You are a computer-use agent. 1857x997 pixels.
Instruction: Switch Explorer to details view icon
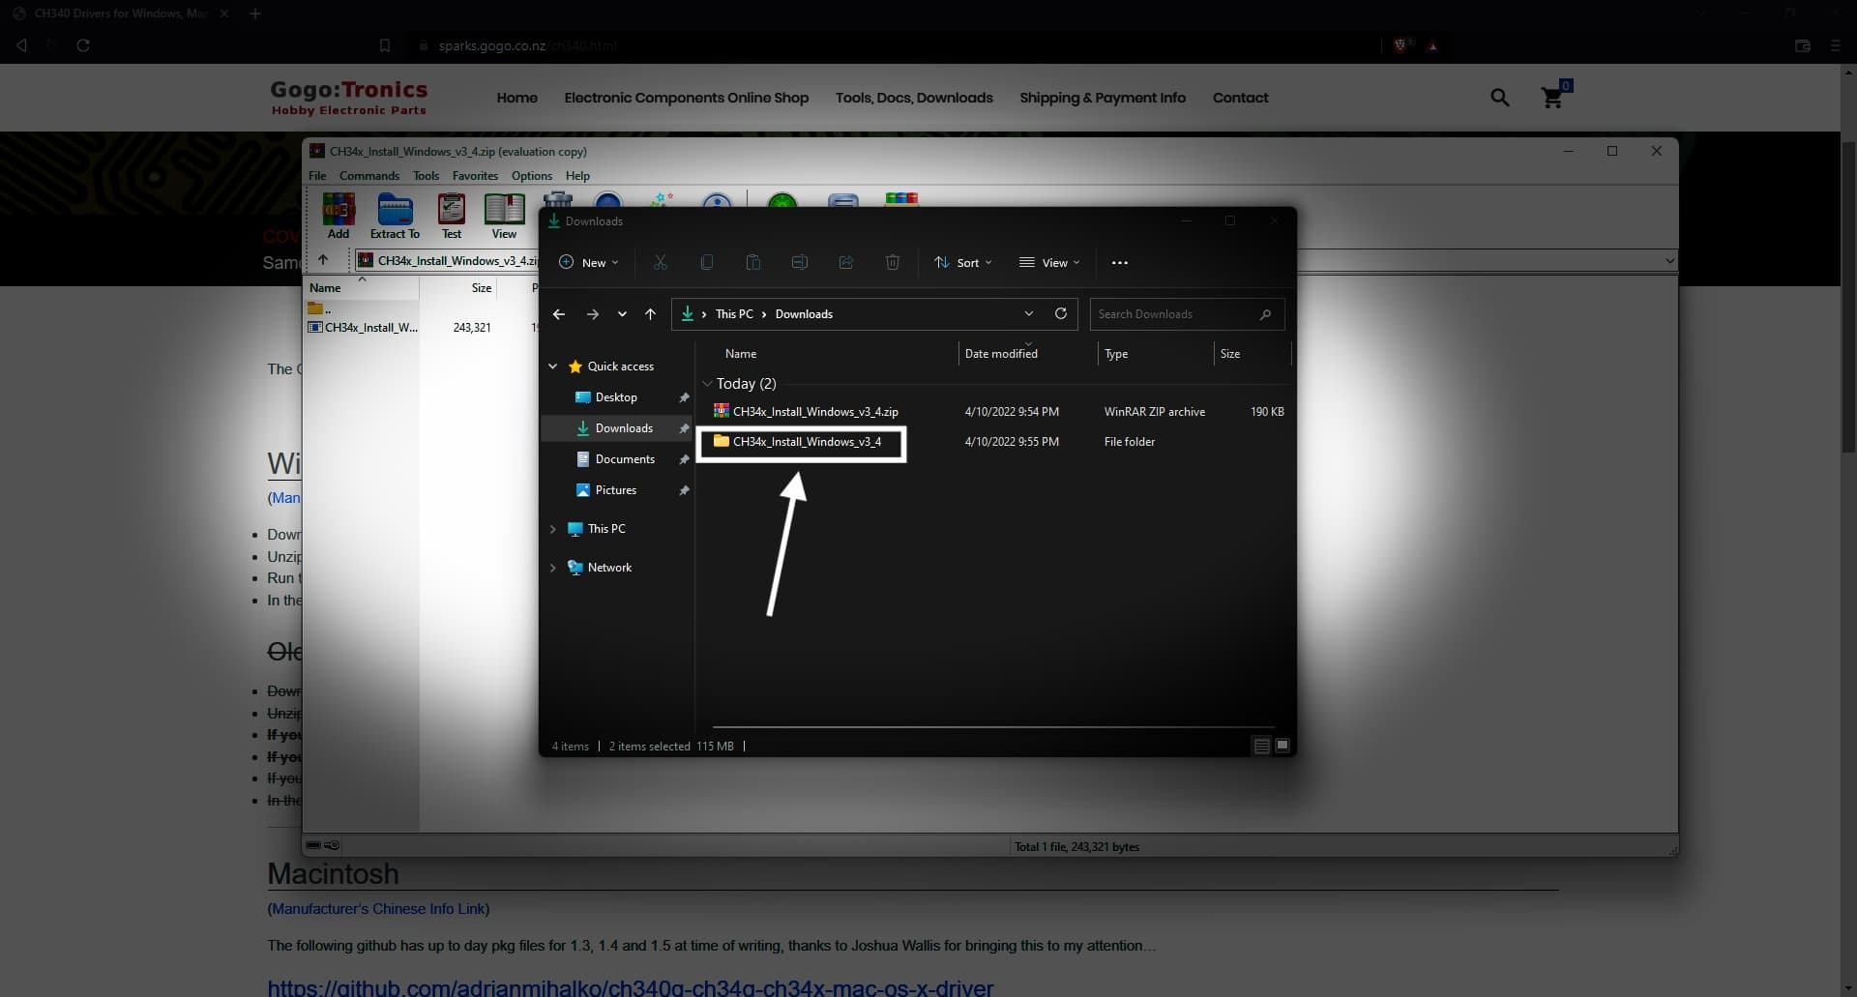[1261, 746]
